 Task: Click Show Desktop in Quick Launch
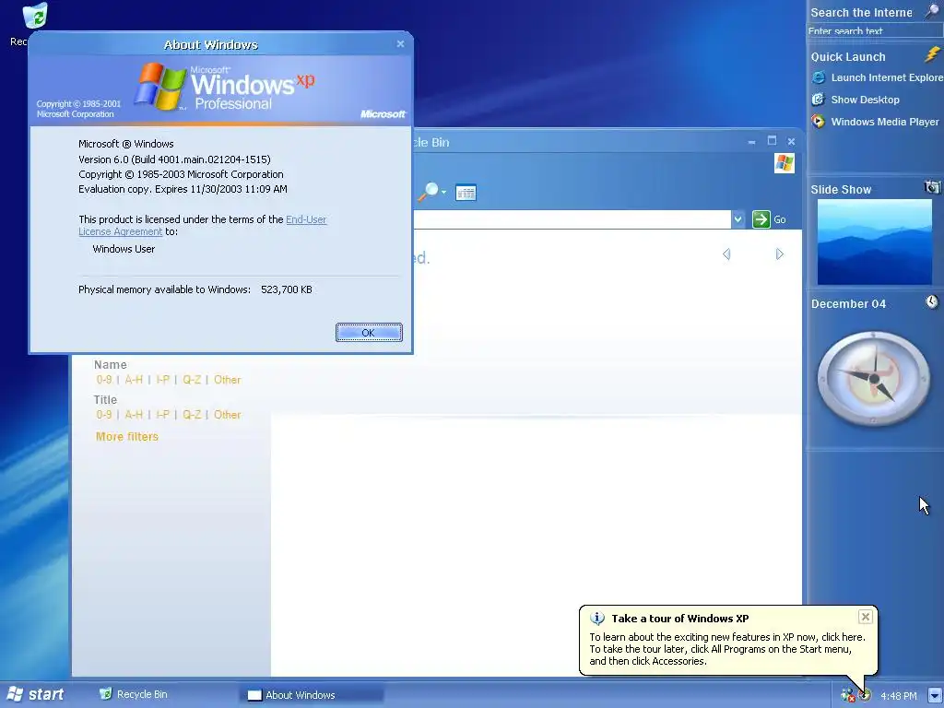pos(855,100)
